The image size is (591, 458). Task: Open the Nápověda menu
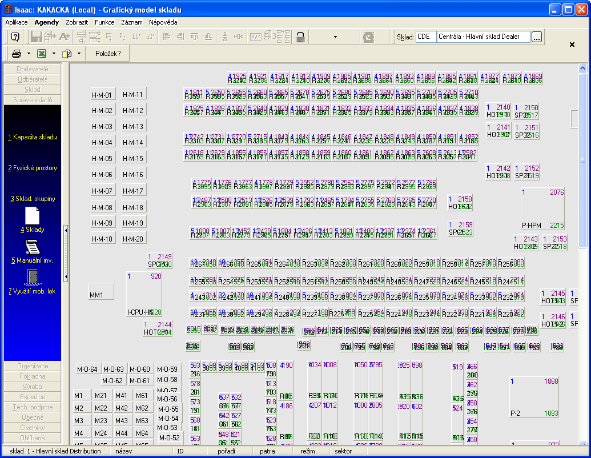point(163,22)
